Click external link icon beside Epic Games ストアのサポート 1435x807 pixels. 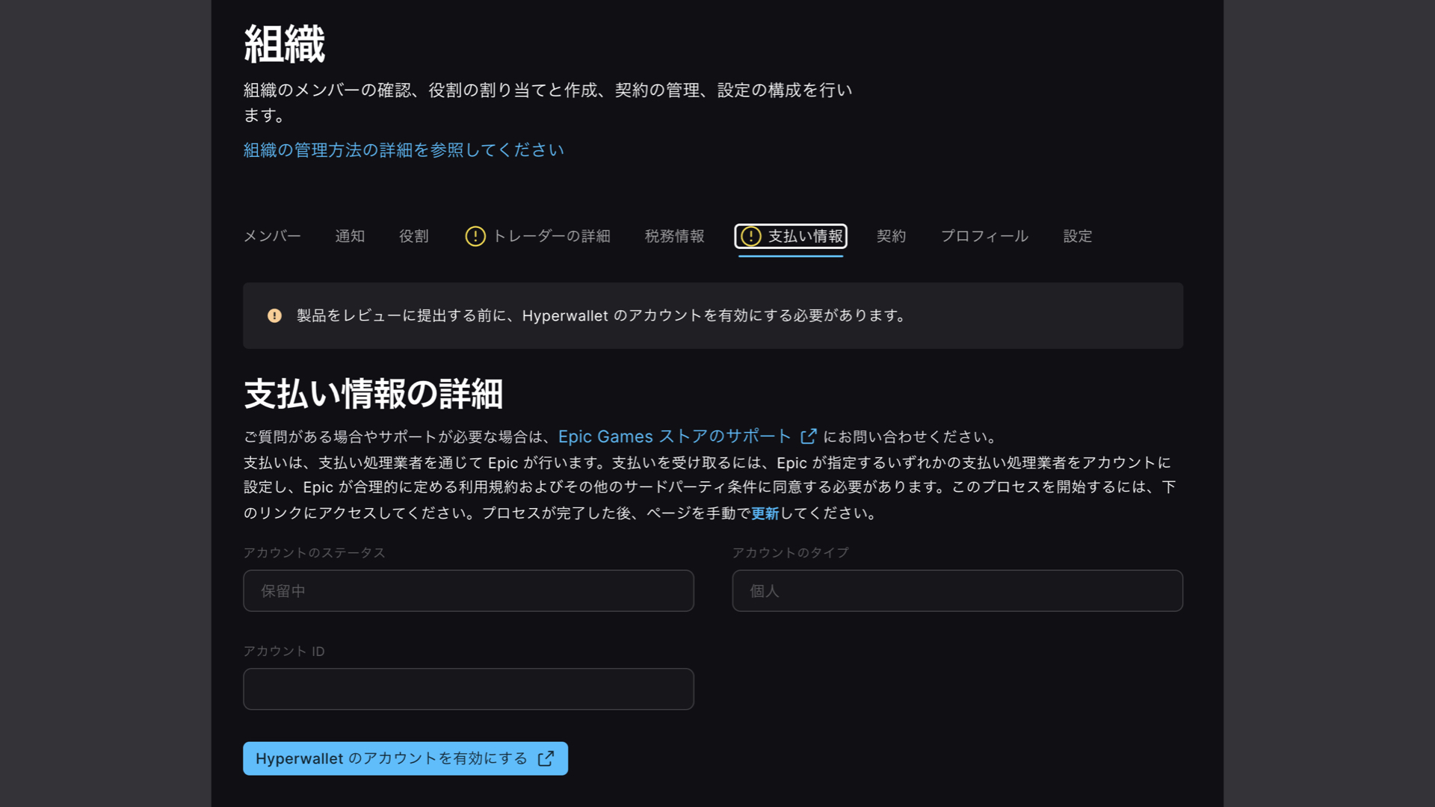coord(808,436)
